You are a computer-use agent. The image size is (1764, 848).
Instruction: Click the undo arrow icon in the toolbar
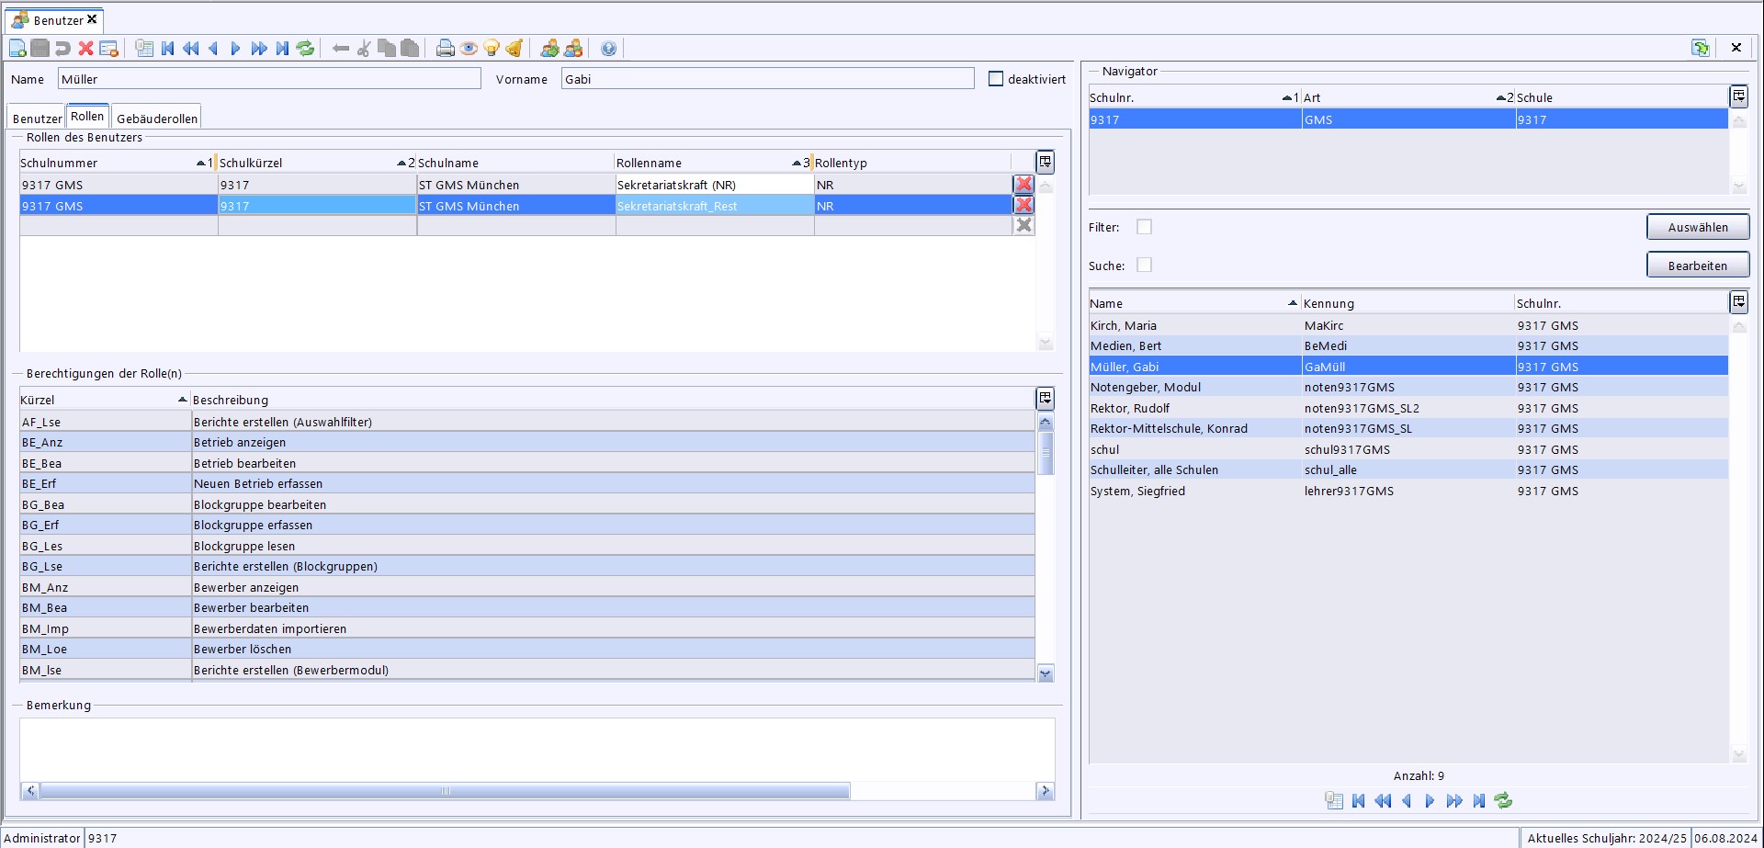[x=62, y=49]
